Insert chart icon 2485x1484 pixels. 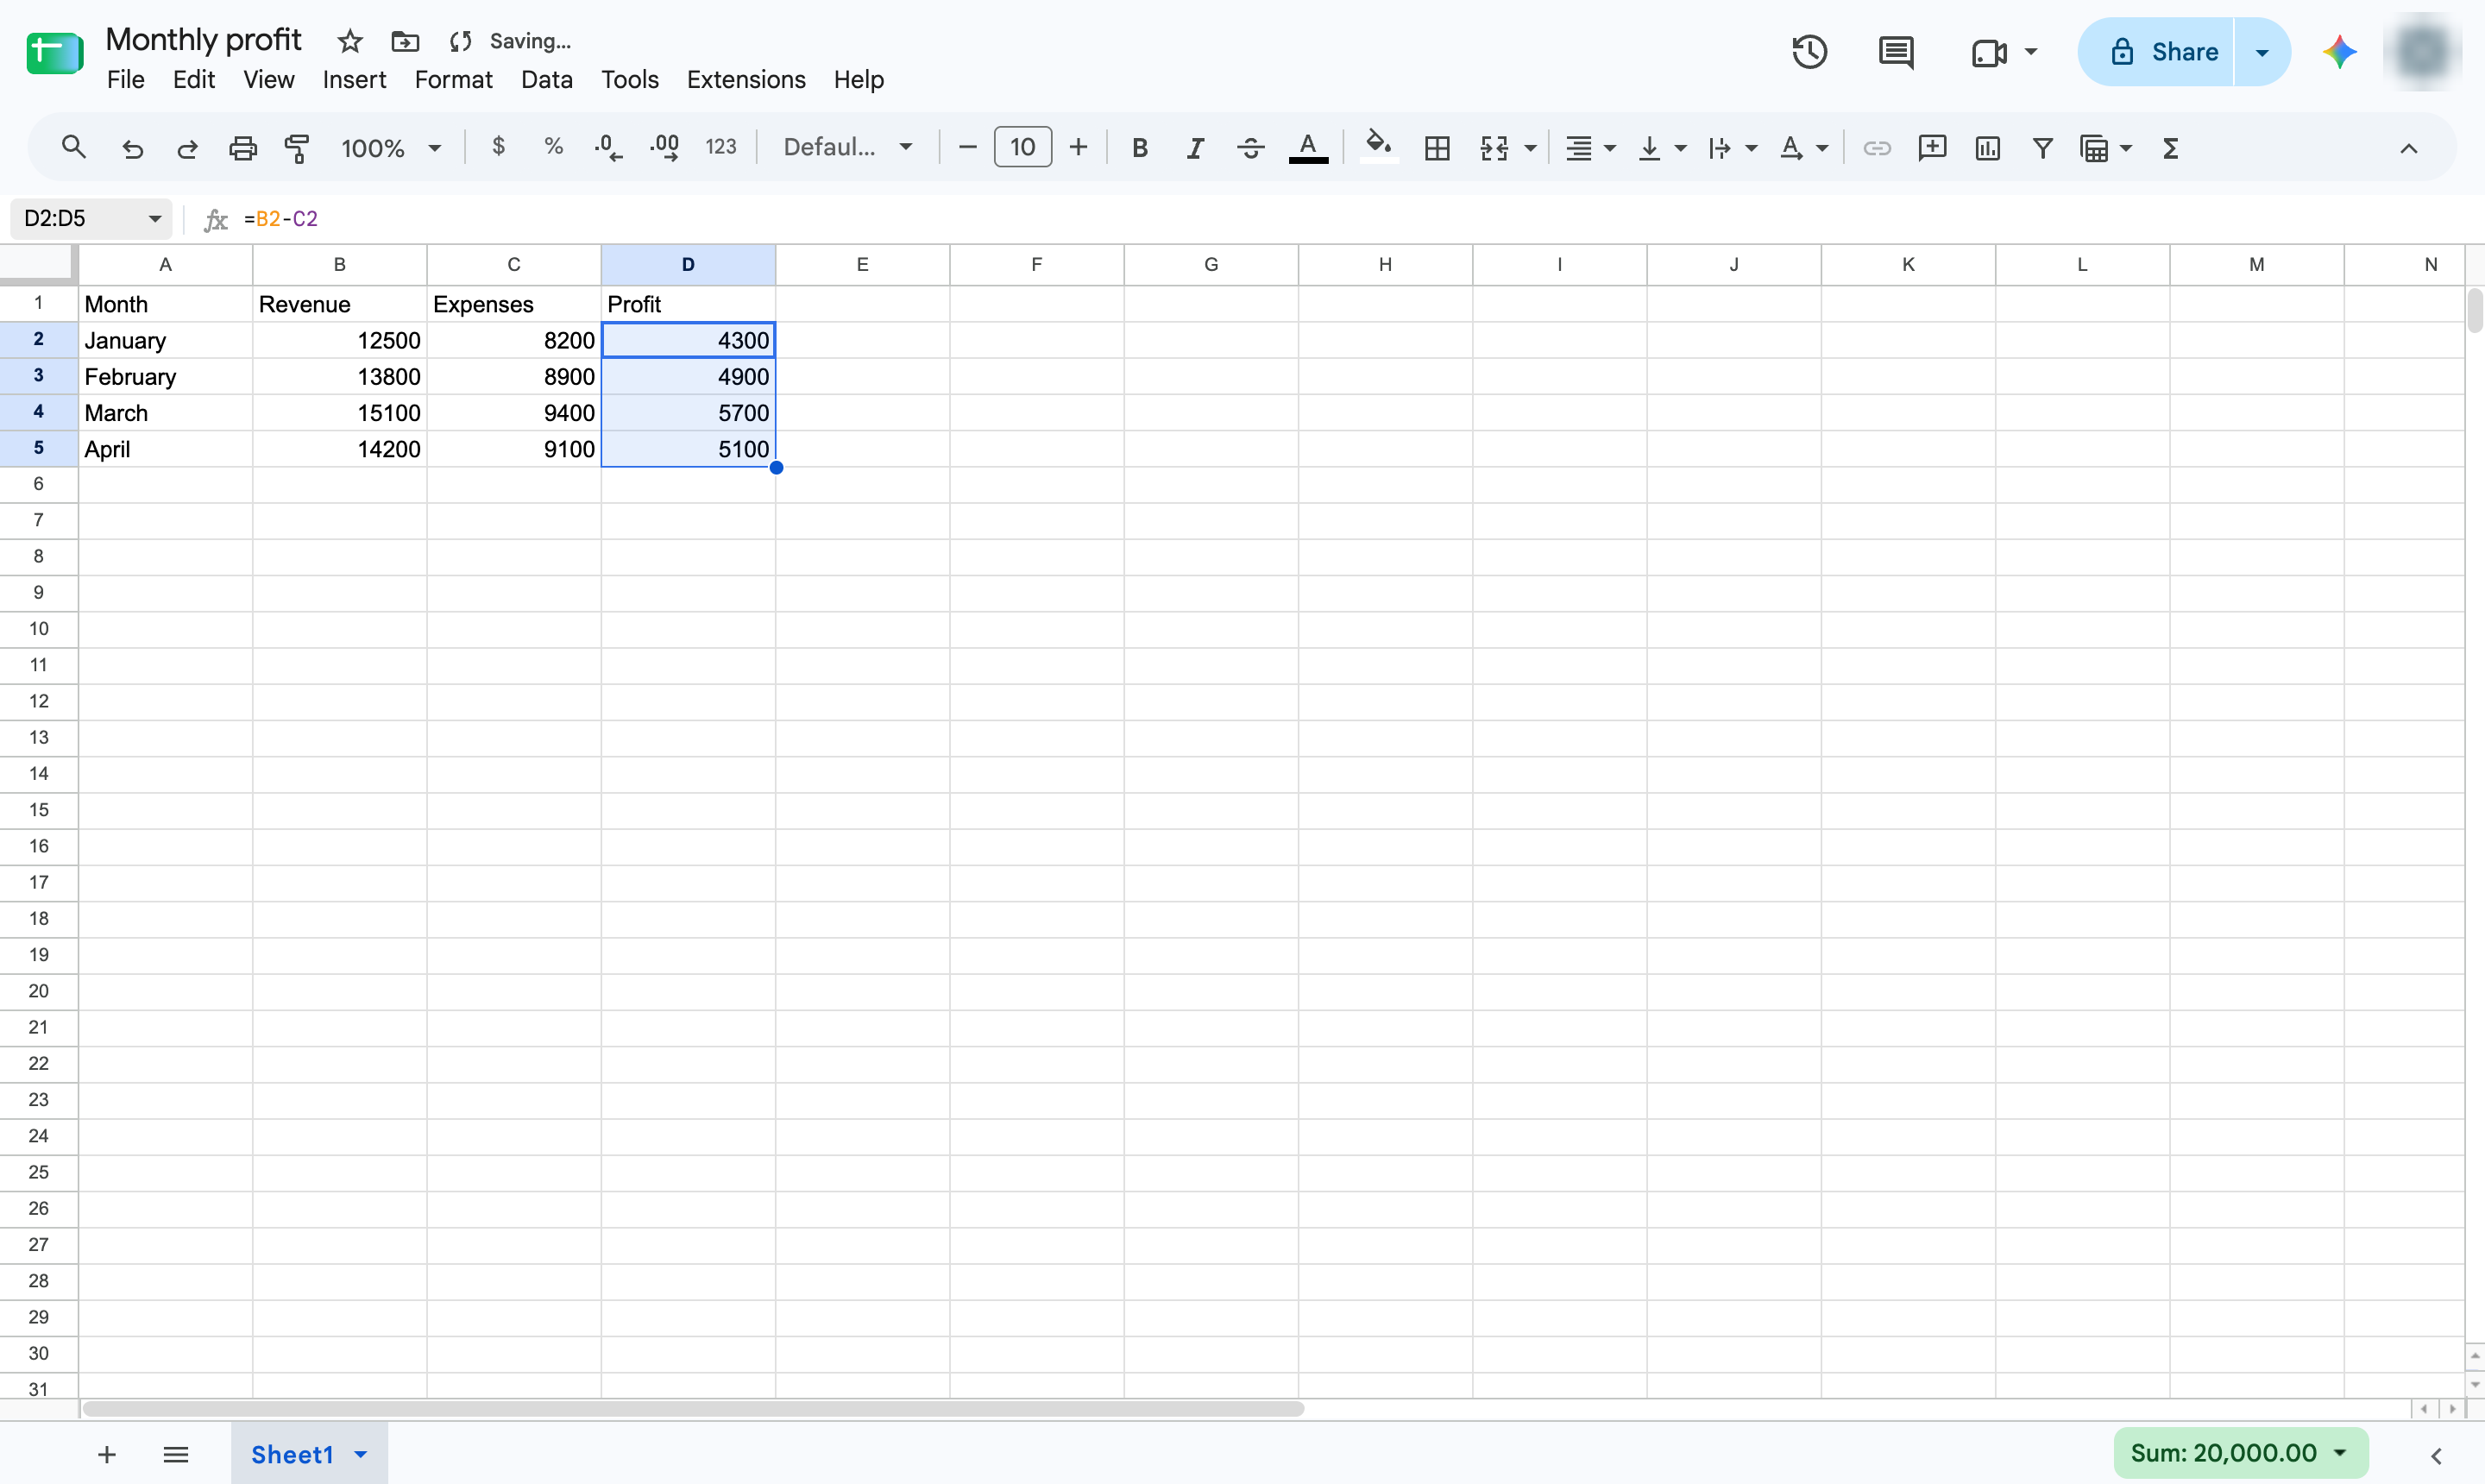pos(1987,148)
